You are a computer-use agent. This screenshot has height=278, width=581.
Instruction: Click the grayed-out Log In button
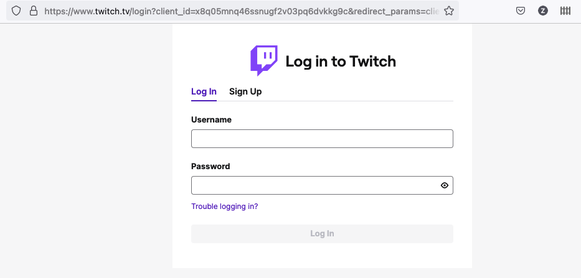(322, 234)
